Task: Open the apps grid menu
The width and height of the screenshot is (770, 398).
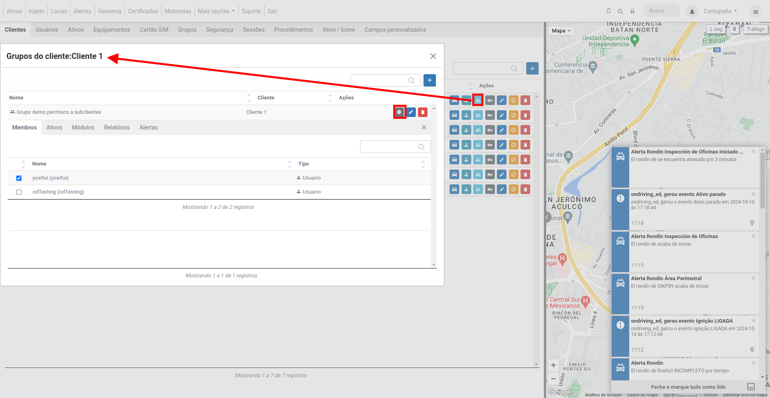Action: point(756,12)
